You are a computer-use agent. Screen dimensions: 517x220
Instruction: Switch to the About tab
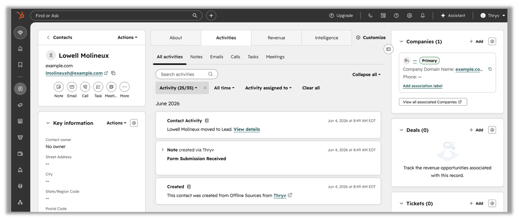coord(176,38)
